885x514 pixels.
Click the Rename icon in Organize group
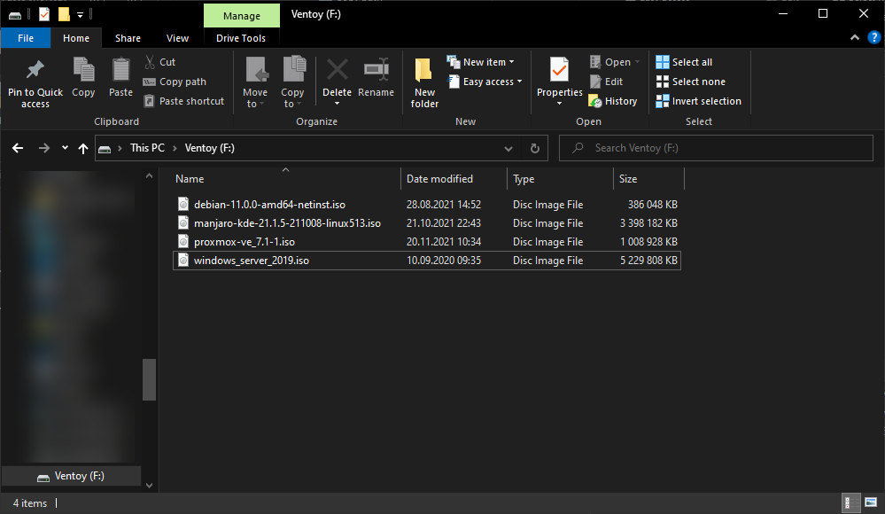point(376,71)
